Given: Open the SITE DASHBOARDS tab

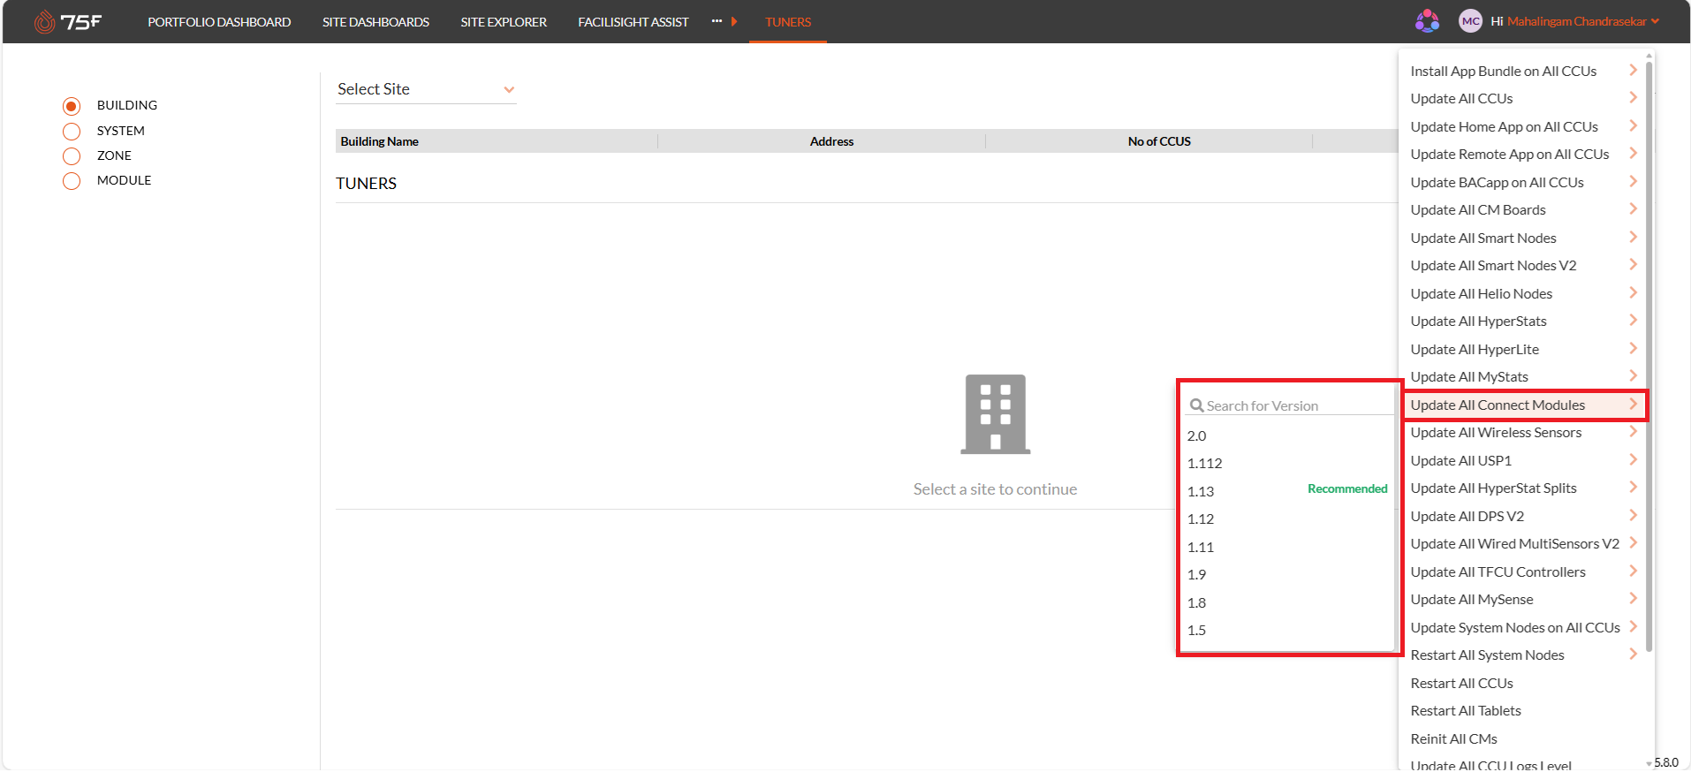Looking at the screenshot, I should coord(375,22).
